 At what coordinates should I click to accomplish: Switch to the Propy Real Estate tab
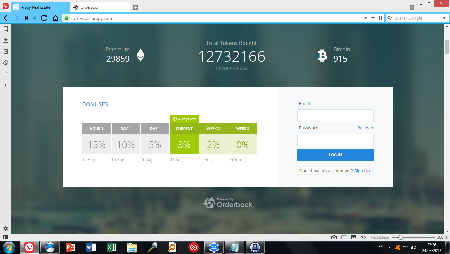coord(41,7)
